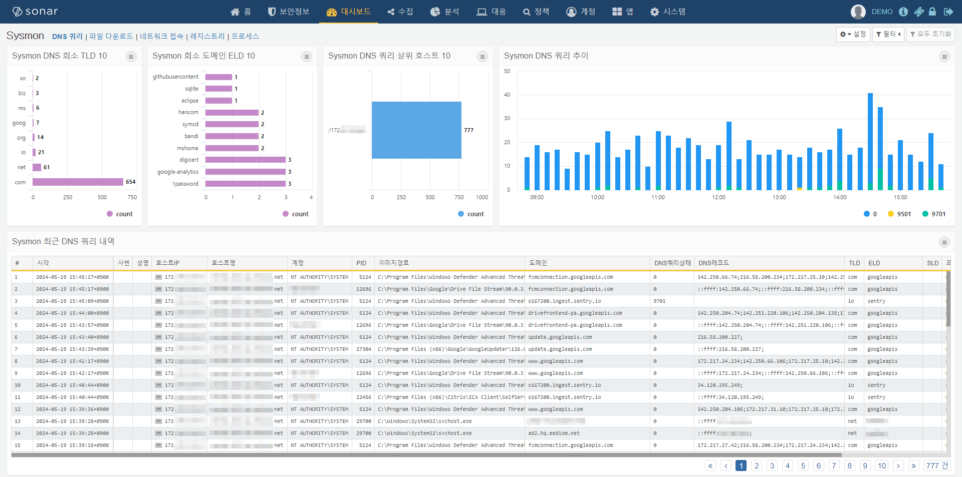This screenshot has height=477, width=962.
Task: Click the ticket icon in header
Action: [919, 12]
